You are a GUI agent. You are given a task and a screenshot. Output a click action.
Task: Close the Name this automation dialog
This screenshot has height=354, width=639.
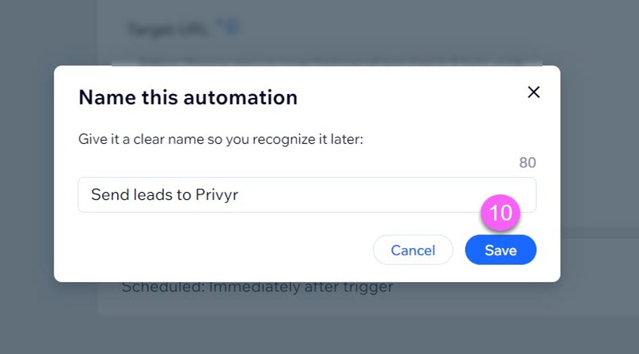[534, 92]
